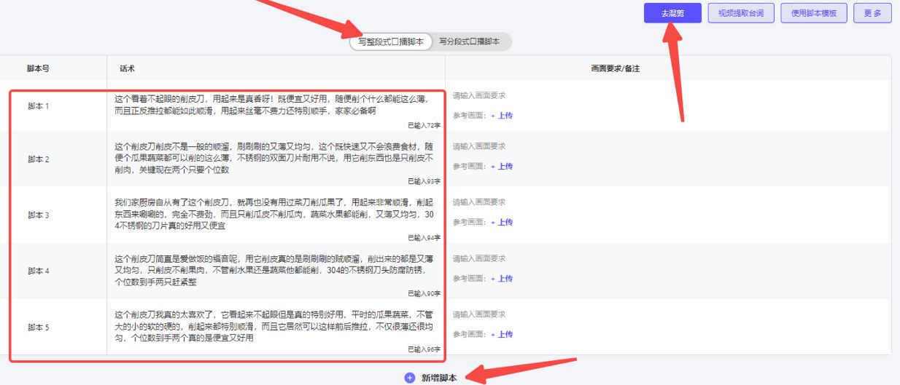The height and width of the screenshot is (385, 900).
Task: Upload reference image for 脚本 2
Action: (502, 166)
